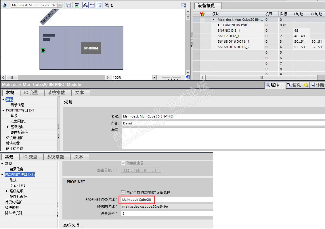The width and height of the screenshot is (325, 229).
Task: Select upper 以太网地址 tree item
Action: click(x=19, y=121)
